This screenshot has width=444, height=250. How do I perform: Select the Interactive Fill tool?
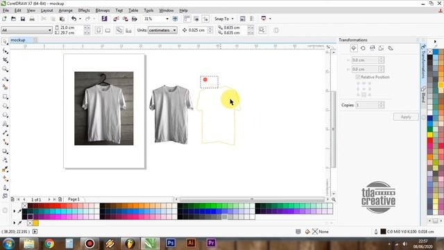click(5, 178)
